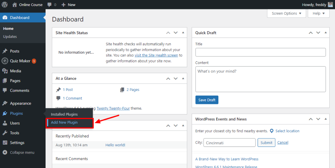335x168 pixels.
Task: Open Installed Plugins submenu item
Action: tap(64, 114)
